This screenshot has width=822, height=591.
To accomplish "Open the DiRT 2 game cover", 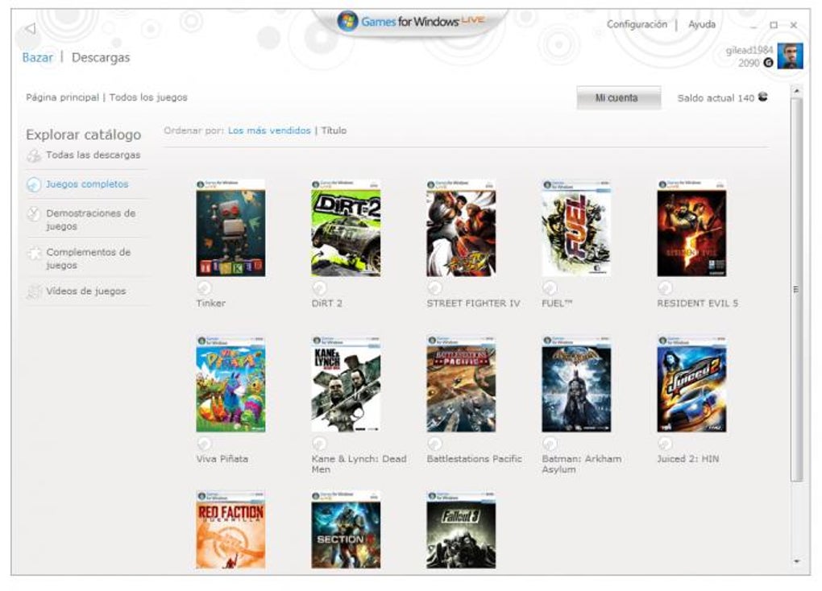I will [x=346, y=229].
